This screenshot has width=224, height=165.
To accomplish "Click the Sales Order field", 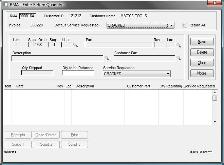I will 38,45.
